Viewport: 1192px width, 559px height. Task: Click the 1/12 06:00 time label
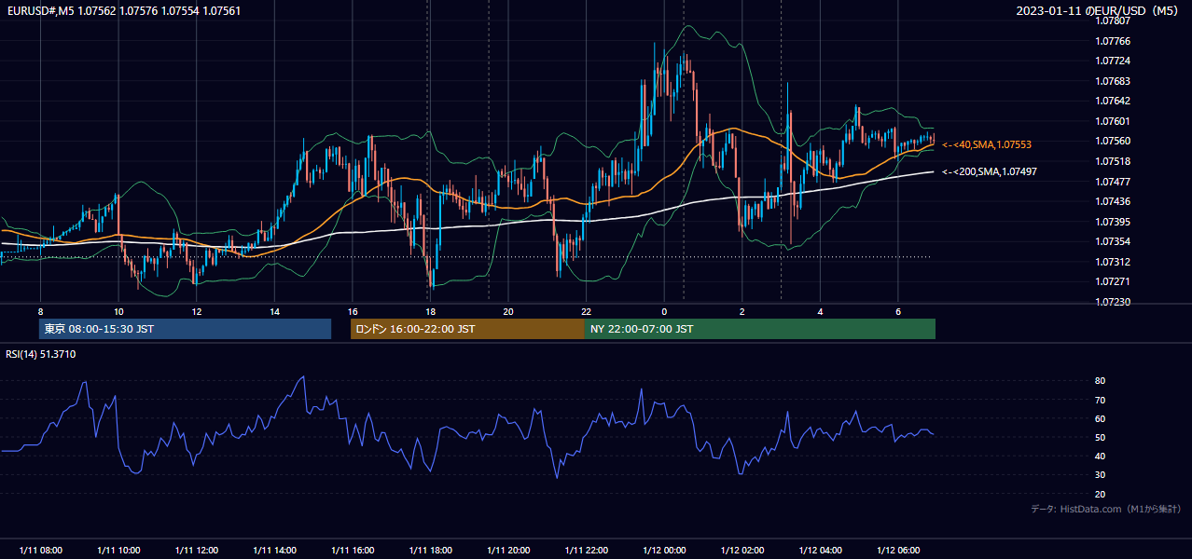897,551
